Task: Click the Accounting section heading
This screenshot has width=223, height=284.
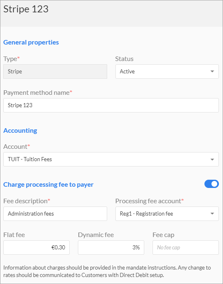Action: [20, 131]
